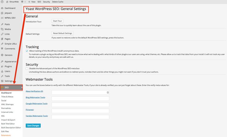This screenshot has width=227, height=137.
Task: Click the Dashboard gauge icon in sidebar
Action: coord(2,8)
